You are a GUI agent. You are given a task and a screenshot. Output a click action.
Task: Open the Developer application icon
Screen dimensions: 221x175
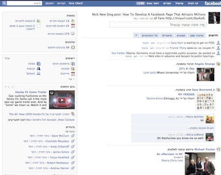[x=38, y=64]
